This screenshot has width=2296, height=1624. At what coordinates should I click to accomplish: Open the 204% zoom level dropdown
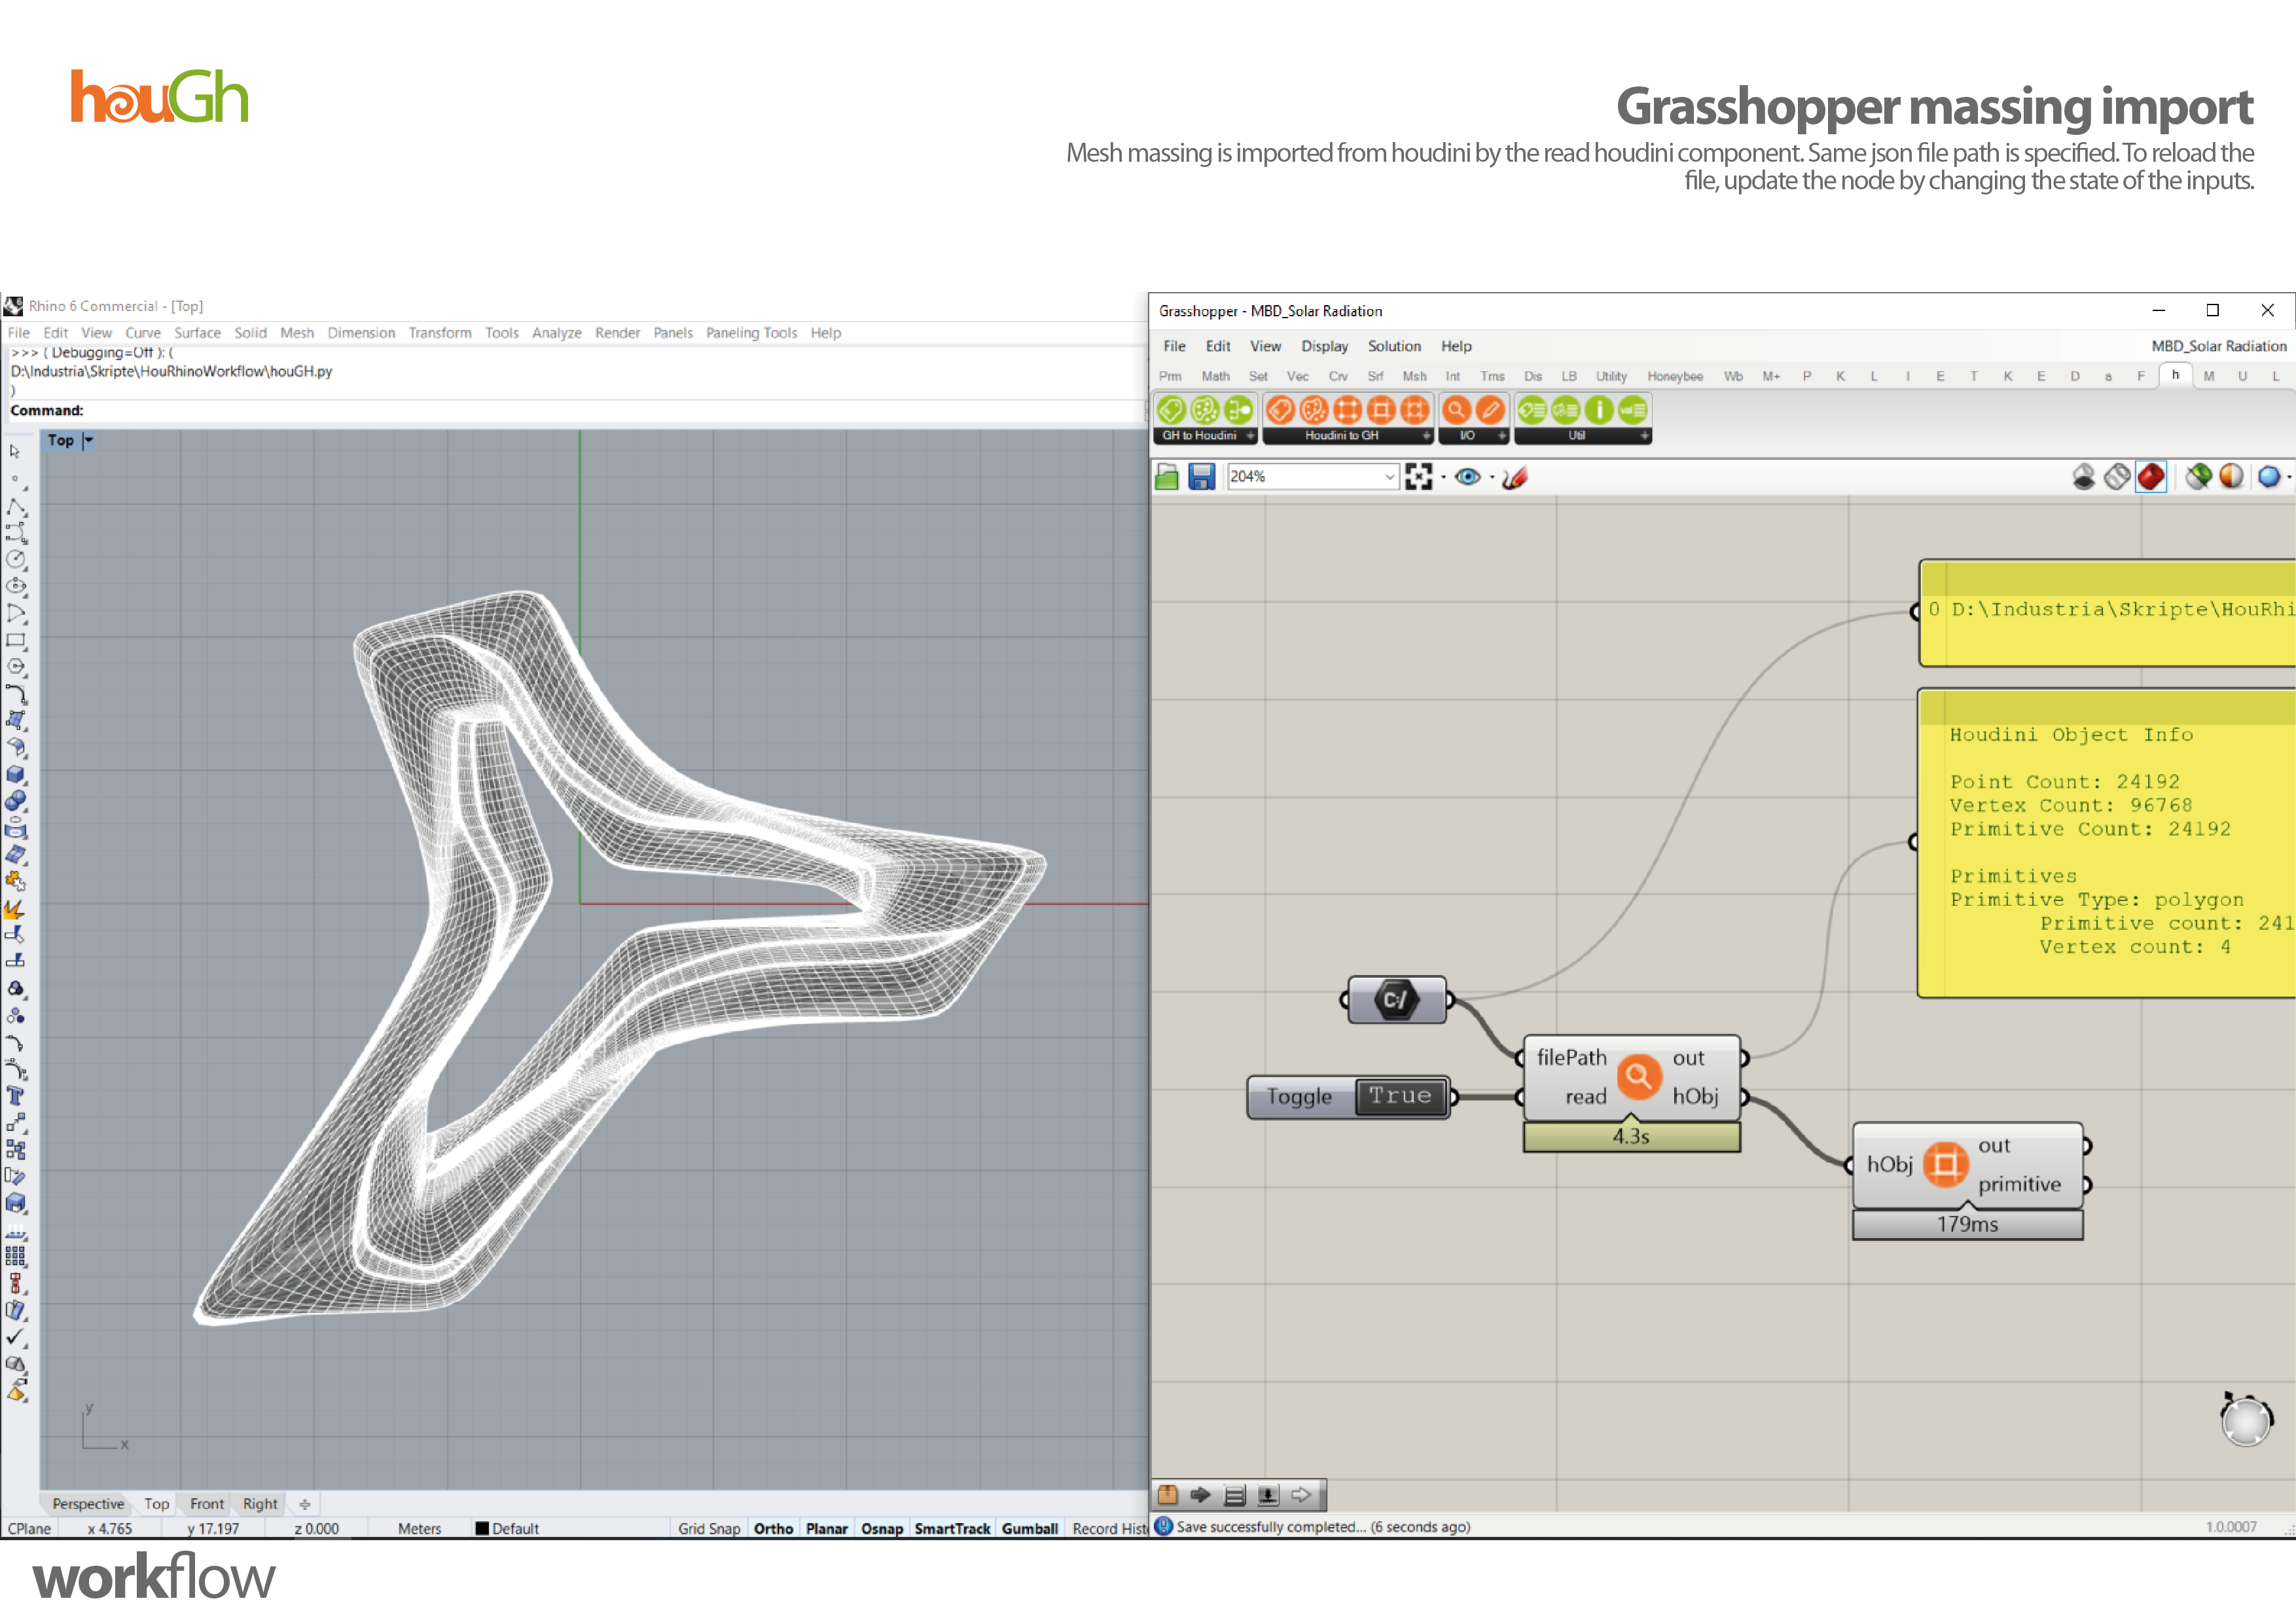[x=1389, y=476]
